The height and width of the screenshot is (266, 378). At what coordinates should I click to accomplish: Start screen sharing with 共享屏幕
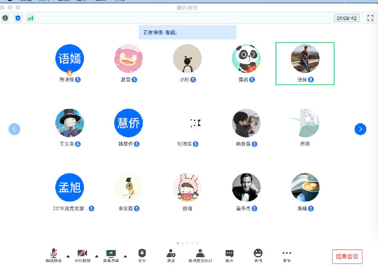[x=111, y=255]
